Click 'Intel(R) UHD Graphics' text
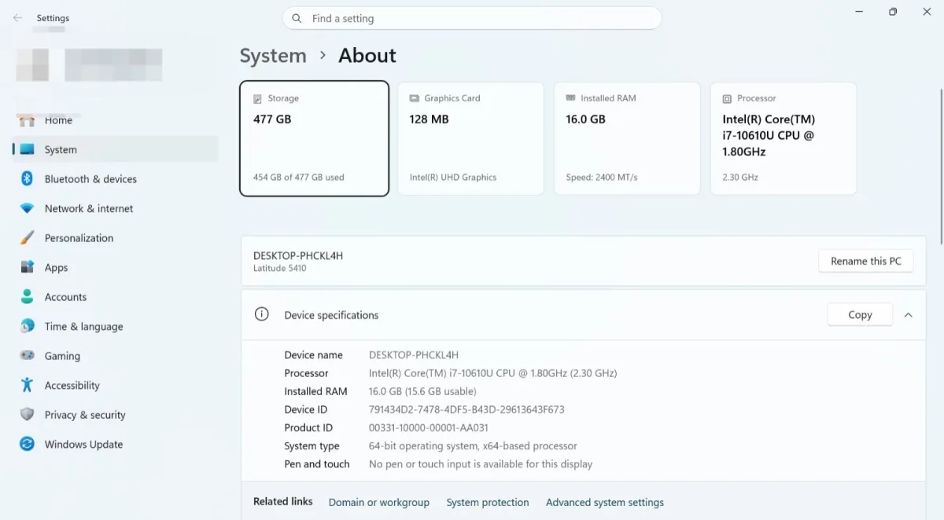The width and height of the screenshot is (944, 520). [453, 178]
